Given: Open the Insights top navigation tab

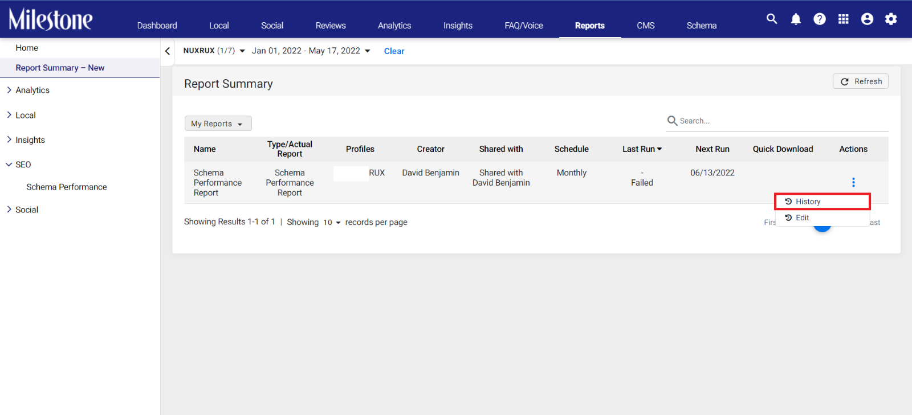Looking at the screenshot, I should pos(458,26).
